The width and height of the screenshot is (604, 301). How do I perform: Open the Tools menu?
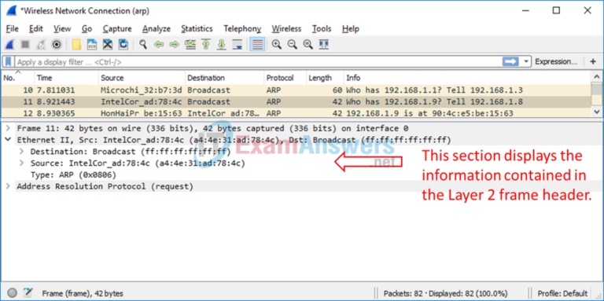pyautogui.click(x=322, y=29)
